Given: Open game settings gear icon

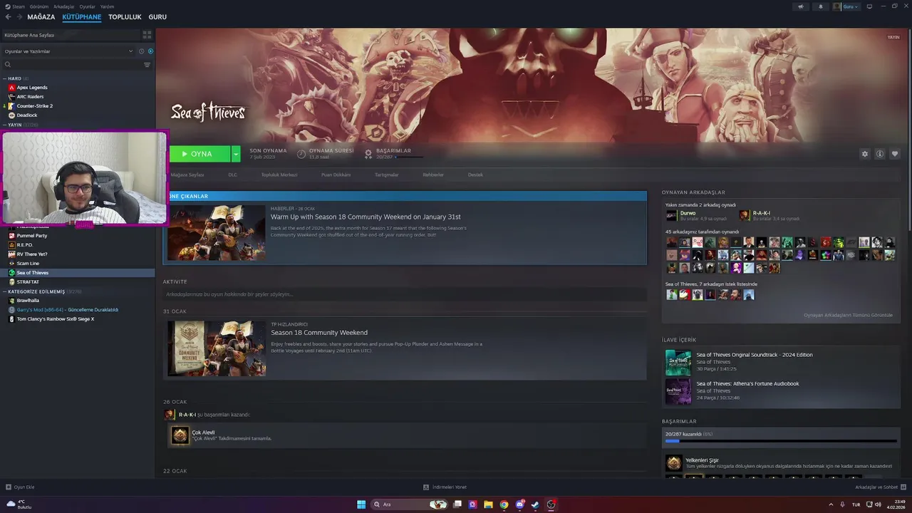Looking at the screenshot, I should (x=865, y=154).
